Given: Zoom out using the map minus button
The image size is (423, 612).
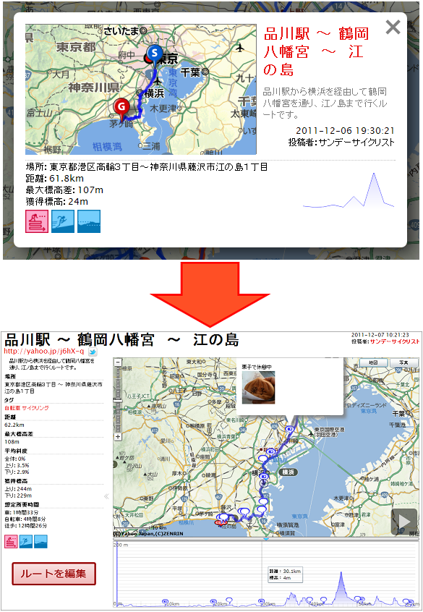Looking at the screenshot, I should (x=118, y=362).
